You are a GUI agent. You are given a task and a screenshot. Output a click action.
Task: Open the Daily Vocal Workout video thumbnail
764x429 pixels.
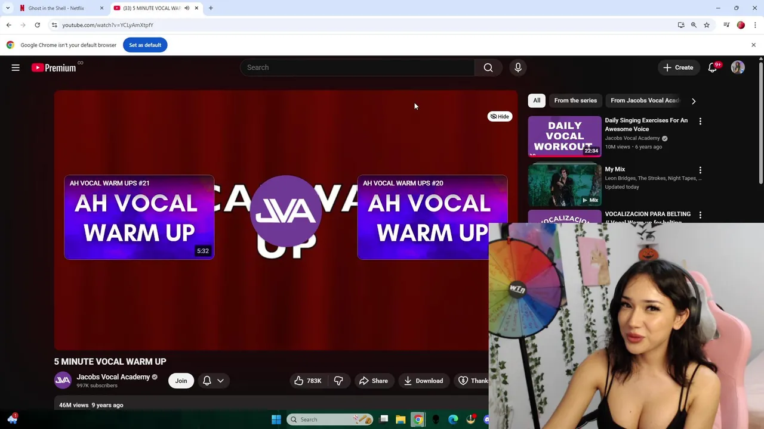pos(565,136)
